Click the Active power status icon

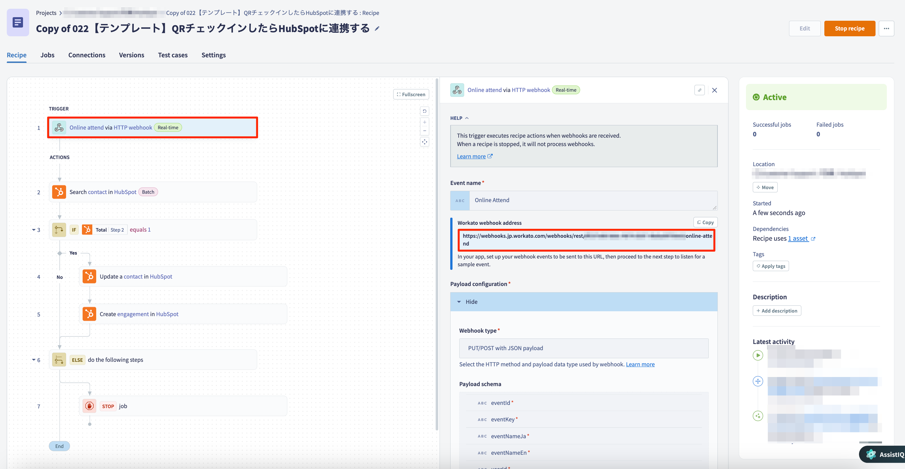point(756,97)
